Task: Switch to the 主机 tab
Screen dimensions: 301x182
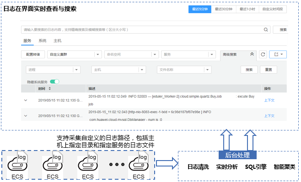Action: pos(57,41)
